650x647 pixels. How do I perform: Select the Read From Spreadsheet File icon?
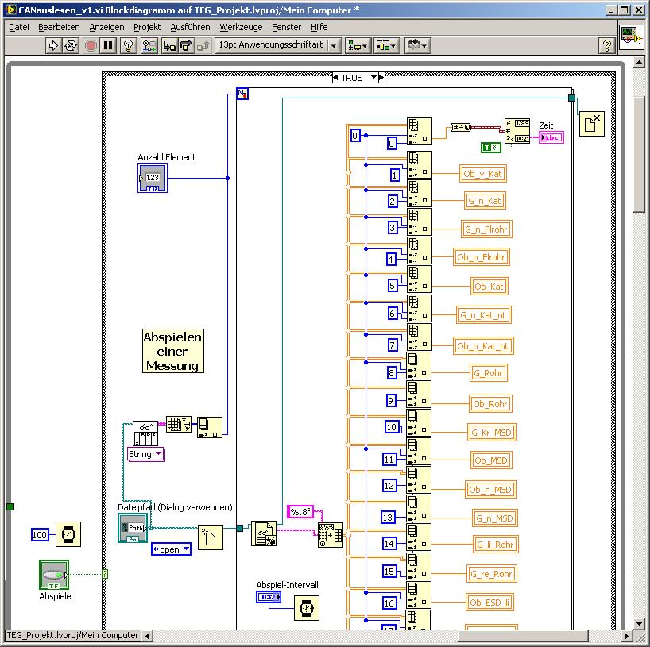[x=145, y=433]
